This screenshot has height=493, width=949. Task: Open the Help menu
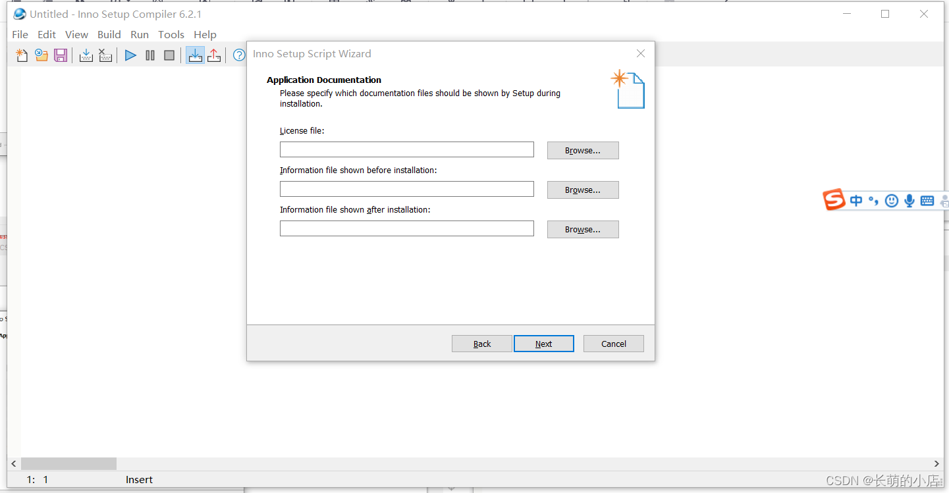pos(205,34)
